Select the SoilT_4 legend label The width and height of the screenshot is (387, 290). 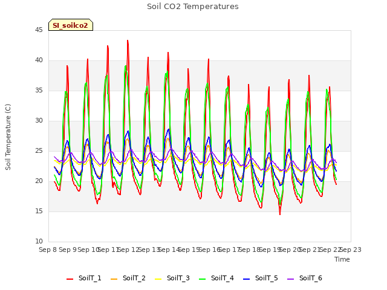[x=223, y=278]
